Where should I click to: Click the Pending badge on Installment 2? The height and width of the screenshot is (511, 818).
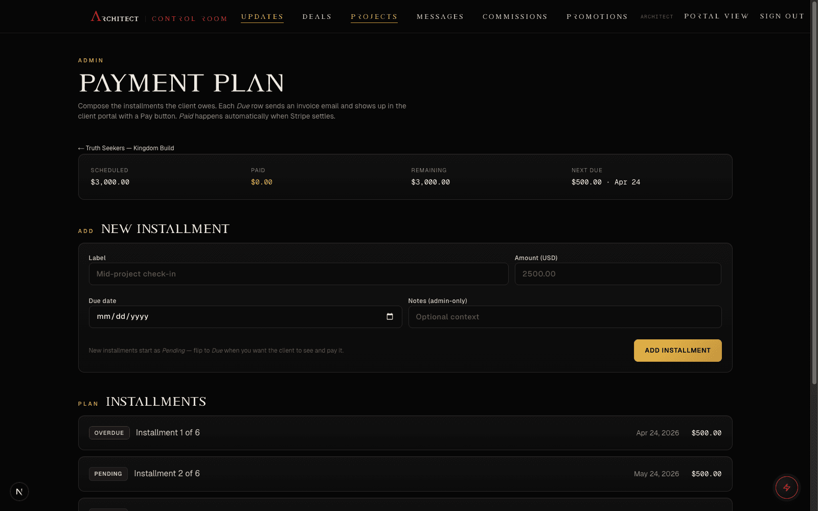pos(108,474)
